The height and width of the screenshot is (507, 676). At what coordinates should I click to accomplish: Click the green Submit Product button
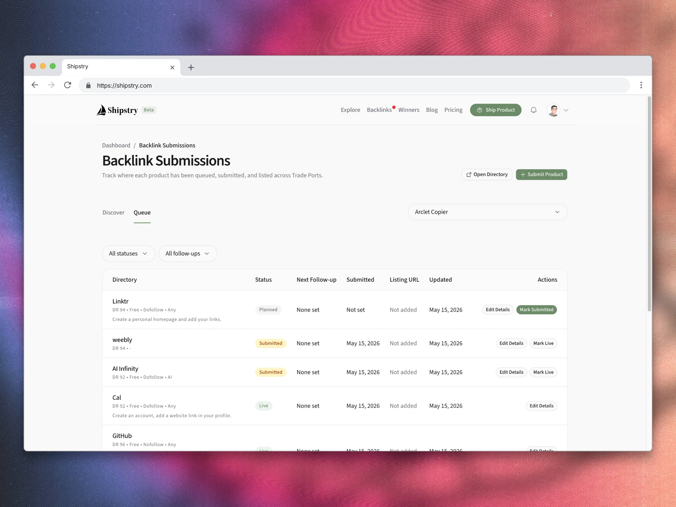coord(542,175)
